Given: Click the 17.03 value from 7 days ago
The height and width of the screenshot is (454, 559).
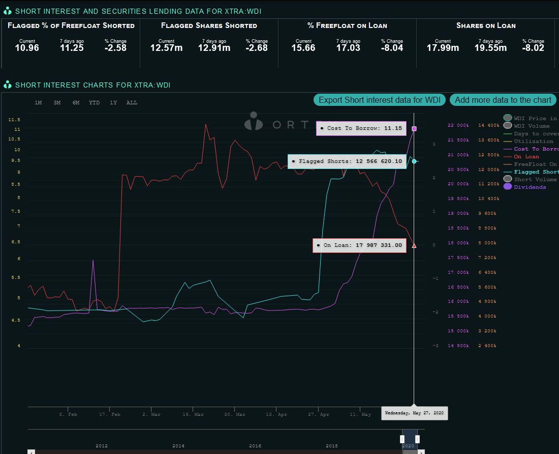Looking at the screenshot, I should pyautogui.click(x=348, y=48).
